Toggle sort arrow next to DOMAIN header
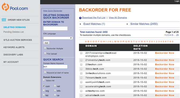The width and height of the screenshot is (180, 98). click(x=98, y=46)
